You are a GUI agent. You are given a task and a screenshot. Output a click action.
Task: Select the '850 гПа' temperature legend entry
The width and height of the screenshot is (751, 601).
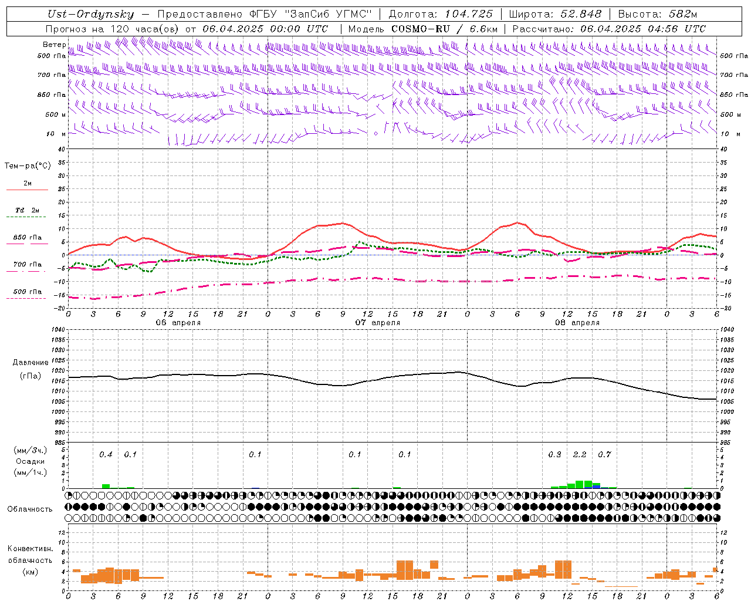pos(27,238)
